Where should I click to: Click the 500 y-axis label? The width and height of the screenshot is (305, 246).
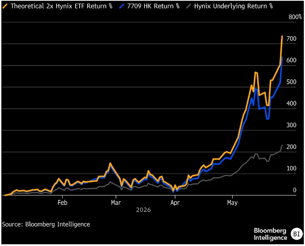291,82
